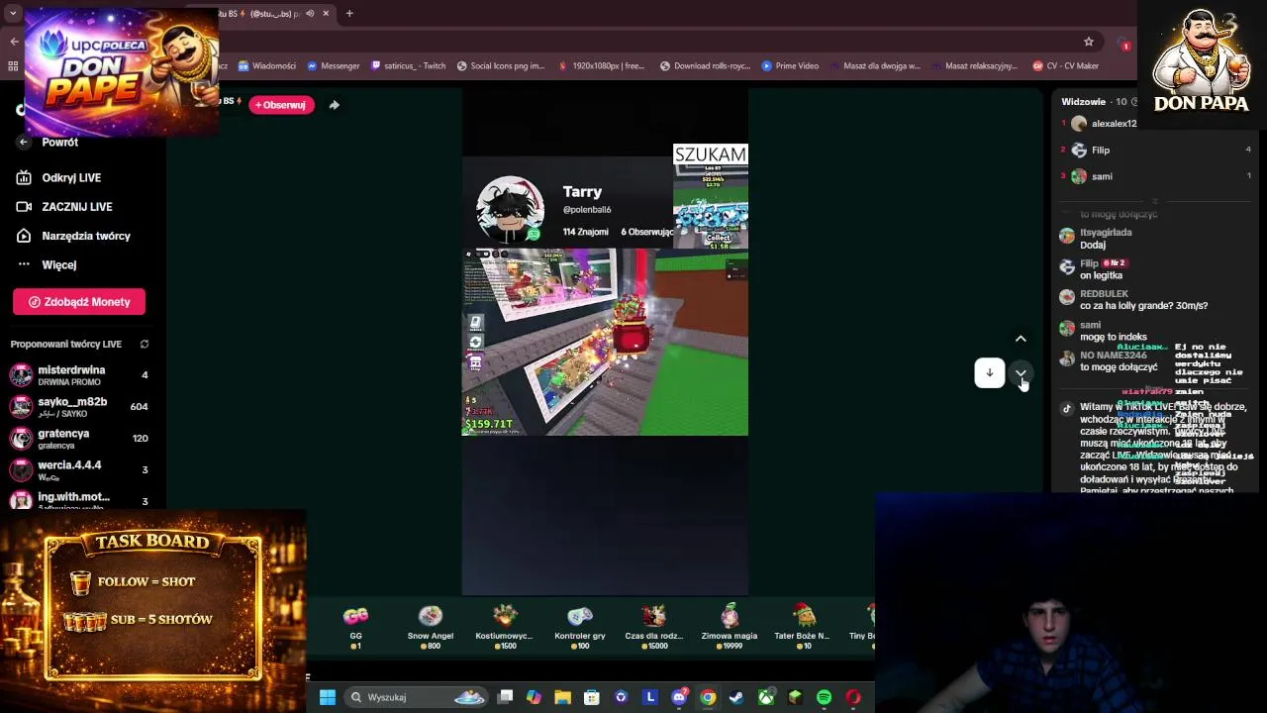1267x713 pixels.
Task: Open Opera browser from taskbar
Action: click(853, 697)
